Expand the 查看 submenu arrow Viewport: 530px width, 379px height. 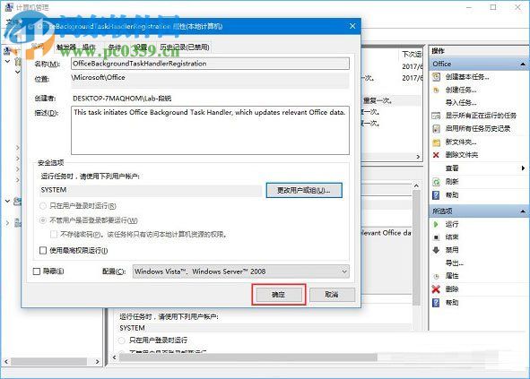(x=523, y=168)
